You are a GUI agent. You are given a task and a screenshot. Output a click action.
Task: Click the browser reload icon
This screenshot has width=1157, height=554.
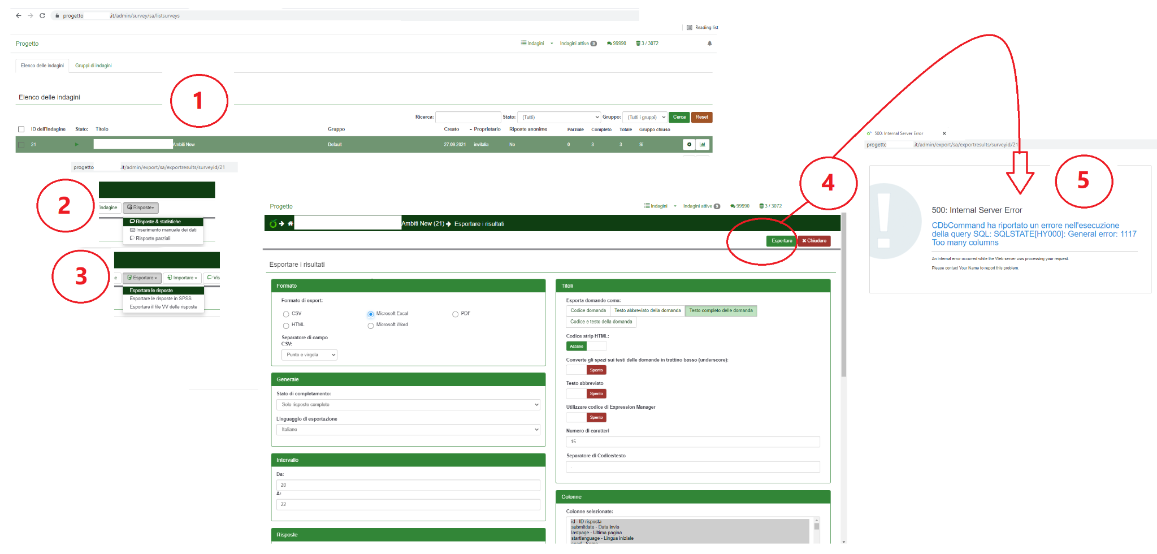coord(42,16)
